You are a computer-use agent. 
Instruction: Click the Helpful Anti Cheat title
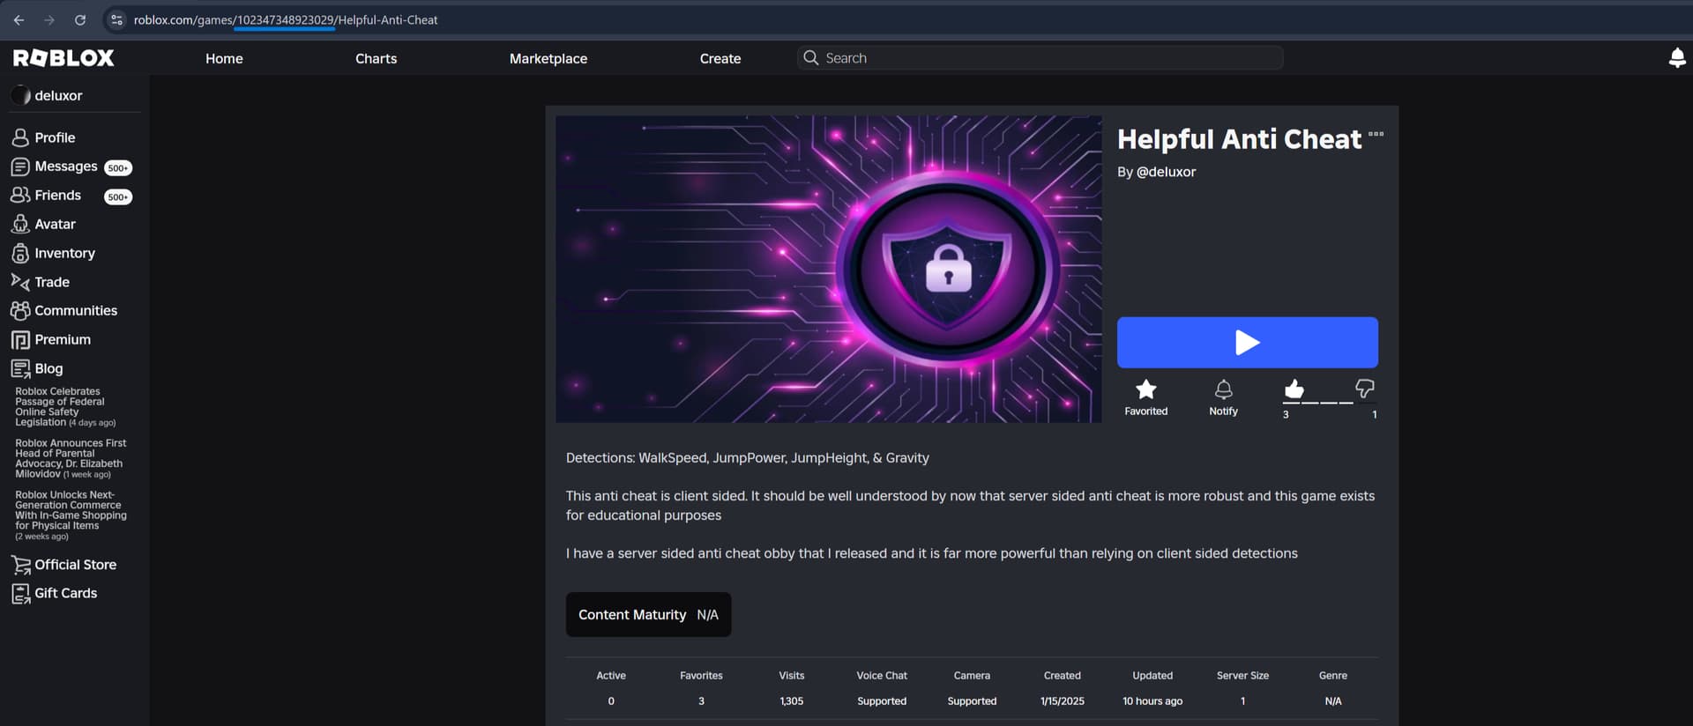pyautogui.click(x=1239, y=139)
